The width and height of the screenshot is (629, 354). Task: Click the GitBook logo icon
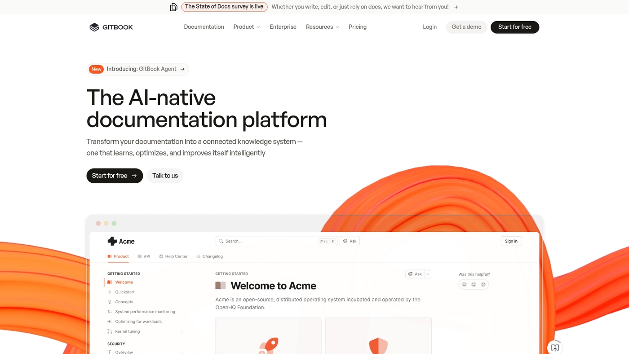coord(94,27)
